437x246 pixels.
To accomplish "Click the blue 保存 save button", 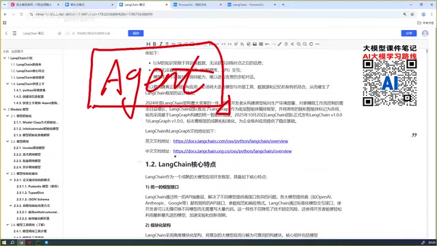I will [x=136, y=33].
